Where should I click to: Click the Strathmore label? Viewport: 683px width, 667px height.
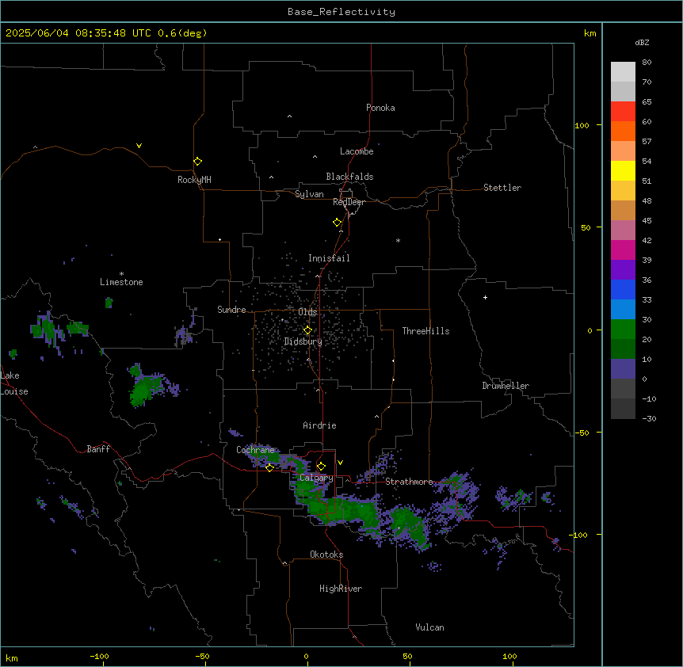tap(409, 482)
